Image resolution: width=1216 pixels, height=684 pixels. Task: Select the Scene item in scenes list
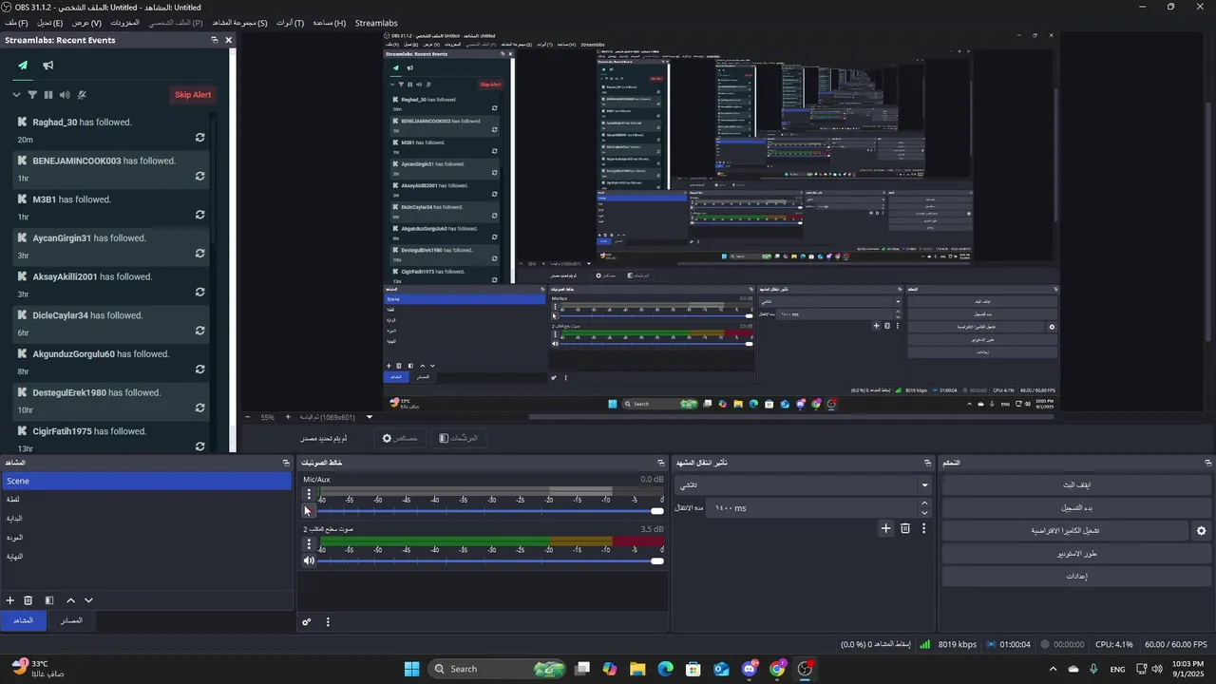pos(146,482)
